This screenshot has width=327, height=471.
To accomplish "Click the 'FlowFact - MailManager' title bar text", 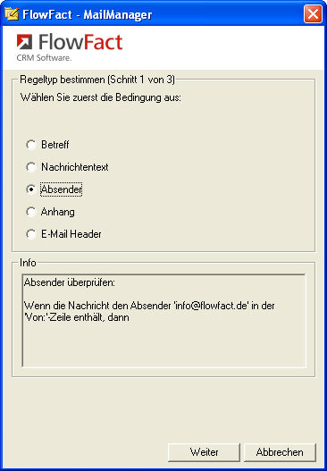I will [88, 14].
